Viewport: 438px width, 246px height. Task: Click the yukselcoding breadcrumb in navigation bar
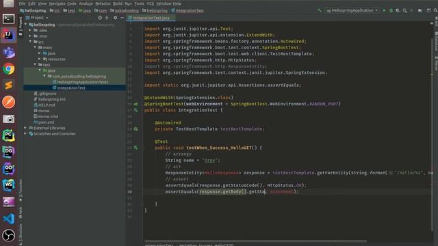click(x=125, y=11)
